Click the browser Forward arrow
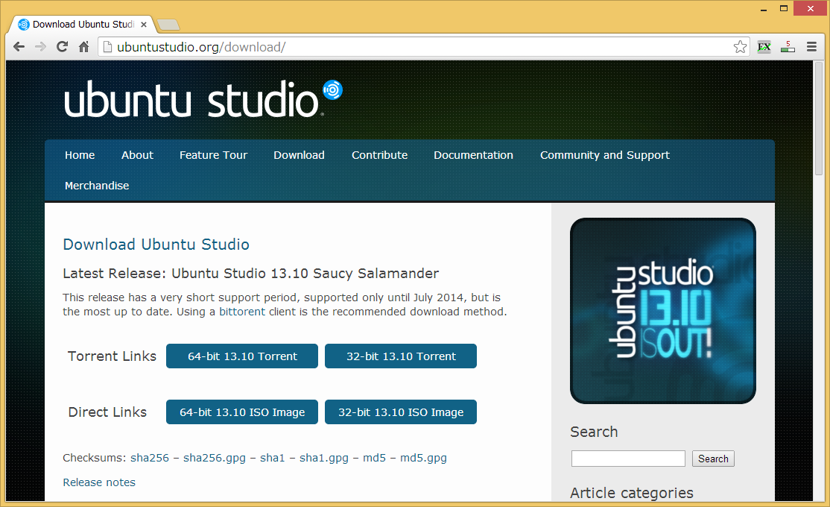The image size is (830, 507). click(40, 47)
